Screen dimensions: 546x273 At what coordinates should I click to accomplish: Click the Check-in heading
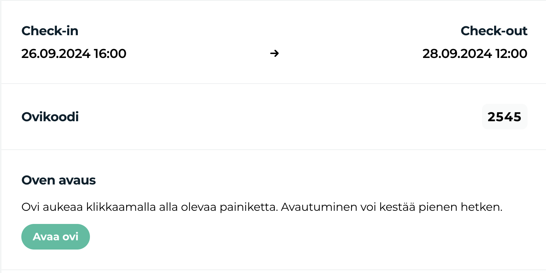[x=50, y=31]
